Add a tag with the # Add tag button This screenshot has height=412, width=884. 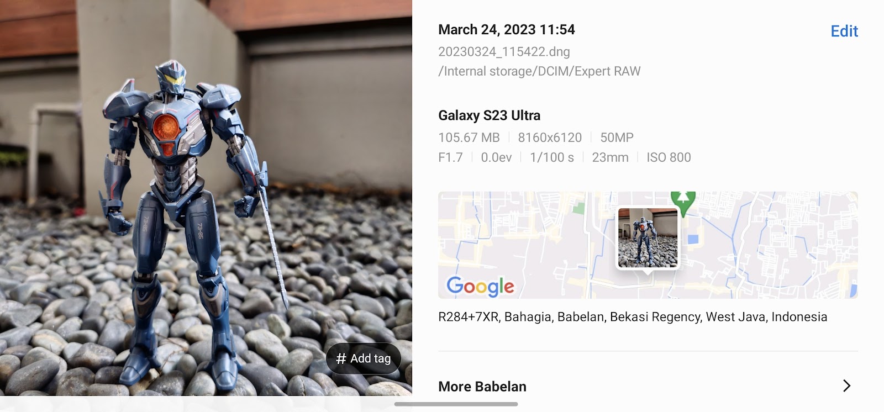(363, 358)
